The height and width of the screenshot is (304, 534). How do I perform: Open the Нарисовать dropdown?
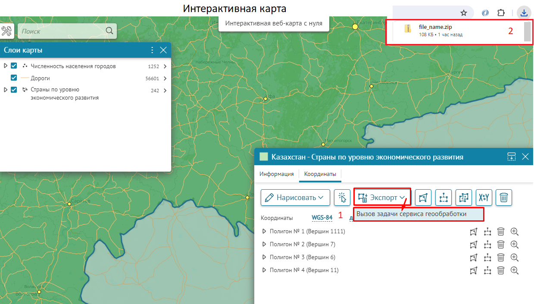pos(295,197)
